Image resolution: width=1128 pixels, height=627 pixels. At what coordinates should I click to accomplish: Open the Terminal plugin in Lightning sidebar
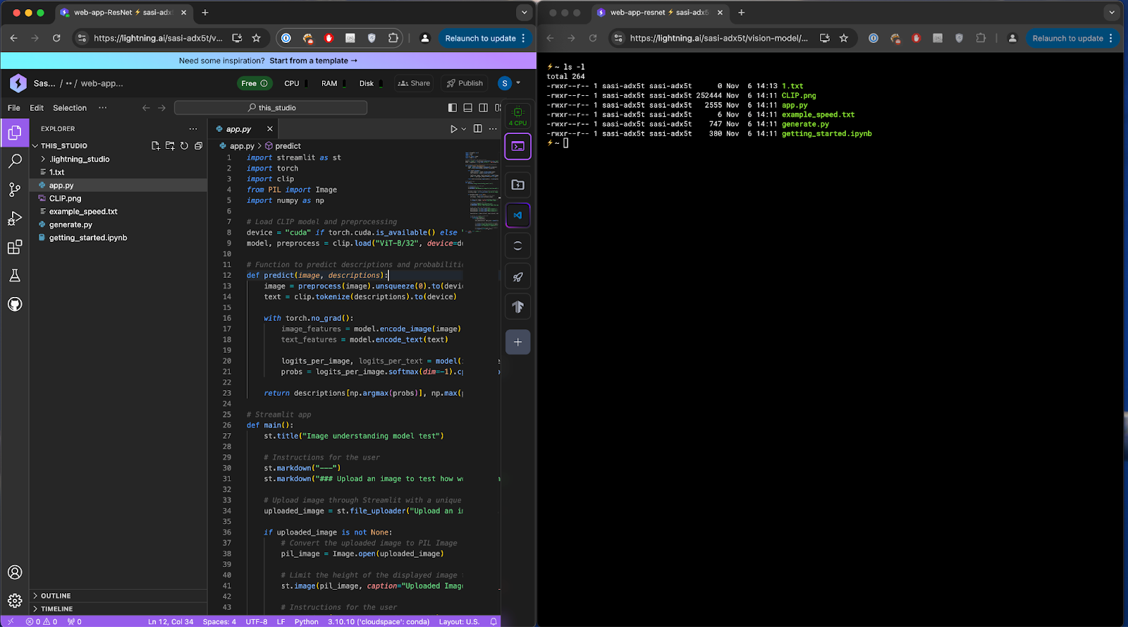click(x=517, y=147)
